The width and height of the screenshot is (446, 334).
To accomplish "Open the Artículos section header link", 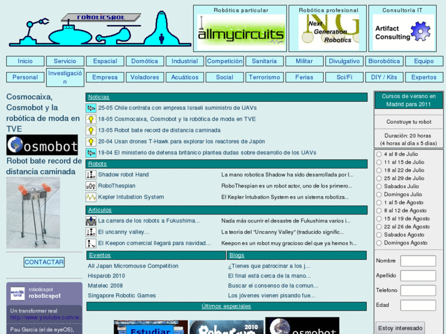I will coord(100,210).
